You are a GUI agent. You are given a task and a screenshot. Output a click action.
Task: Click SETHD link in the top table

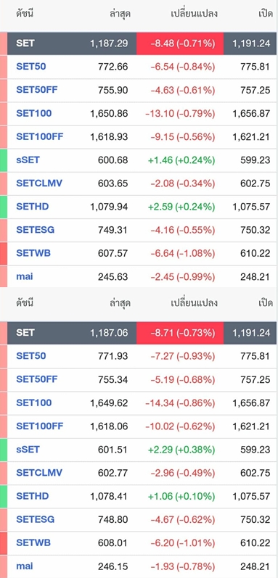pos(33,207)
